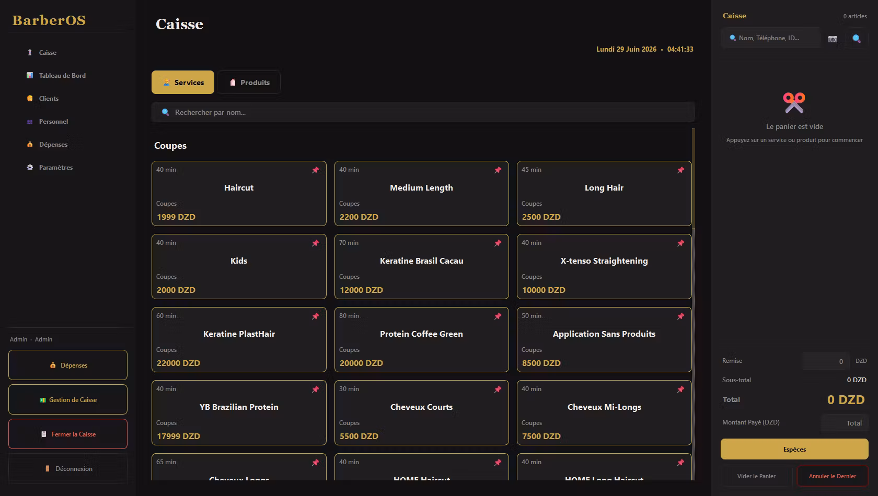Toggle pin on Protein Coffee Green

coord(498,316)
